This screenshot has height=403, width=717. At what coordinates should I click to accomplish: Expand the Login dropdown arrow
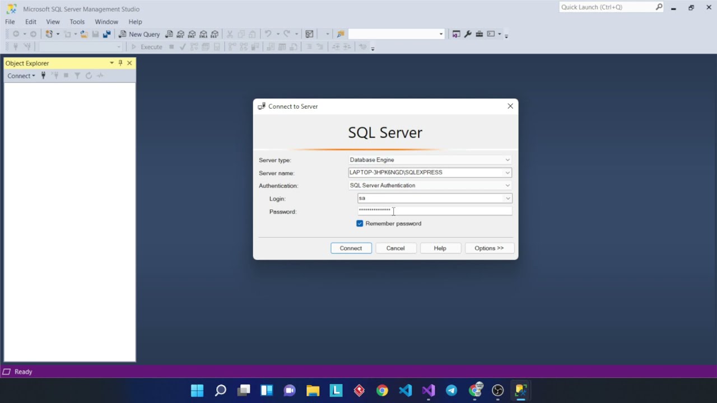tap(508, 198)
